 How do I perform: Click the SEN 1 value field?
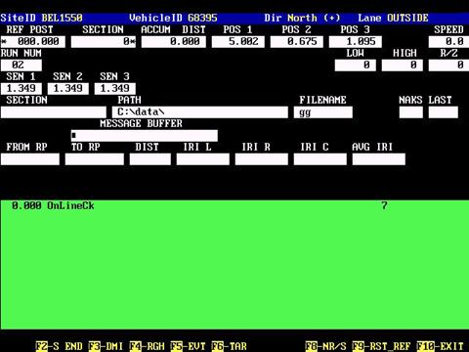point(21,89)
